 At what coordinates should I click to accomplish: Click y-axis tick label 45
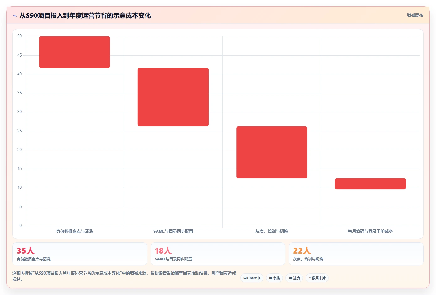pyautogui.click(x=19, y=55)
